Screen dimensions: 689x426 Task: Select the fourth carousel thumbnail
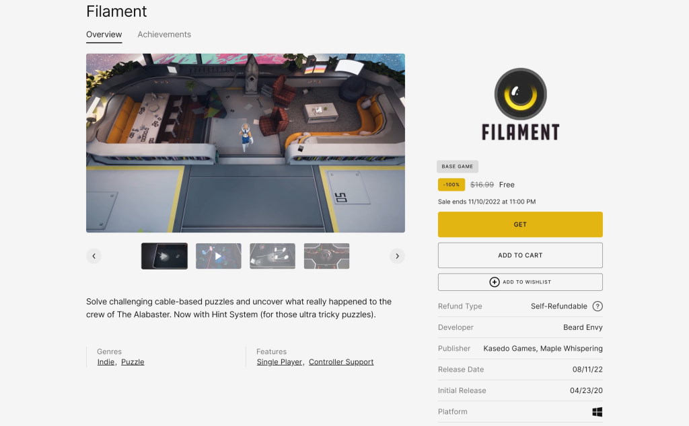click(x=326, y=256)
